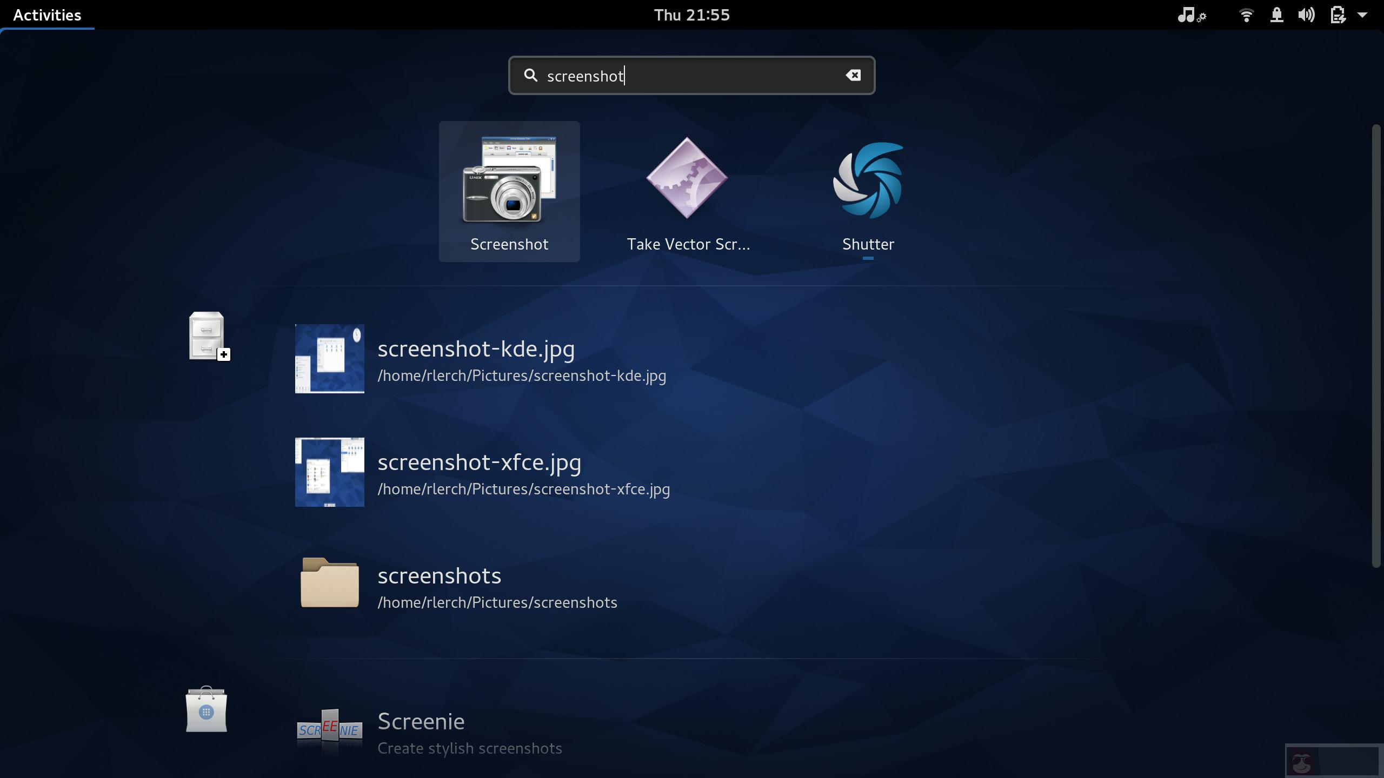Open the Files cabinet icon beside the results
The width and height of the screenshot is (1384, 778).
tap(208, 336)
